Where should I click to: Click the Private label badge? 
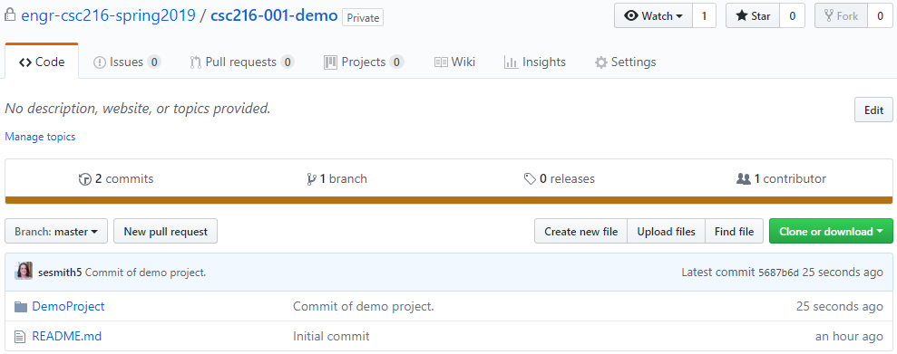[x=363, y=18]
